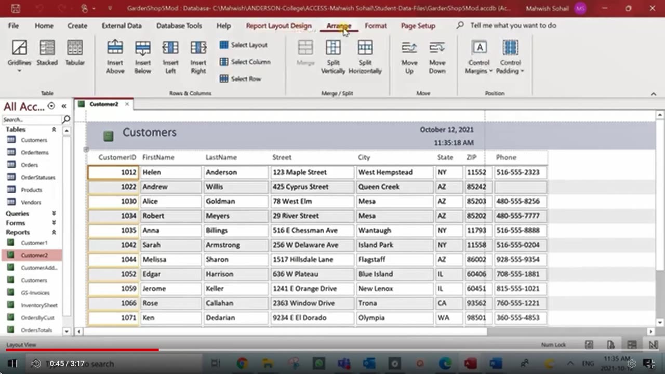Click the Phone column header
The width and height of the screenshot is (665, 374).
(x=506, y=157)
